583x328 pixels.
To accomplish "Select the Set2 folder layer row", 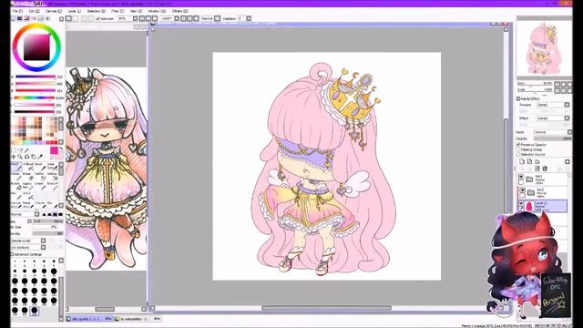I will click(x=543, y=192).
